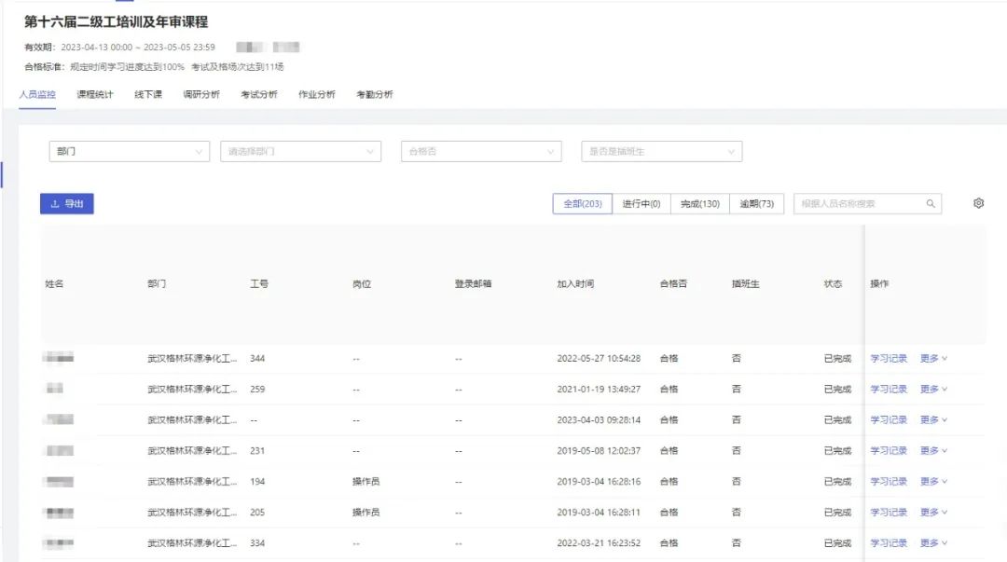Expand 更多 menu for employee 344
This screenshot has width=1007, height=562.
click(933, 359)
